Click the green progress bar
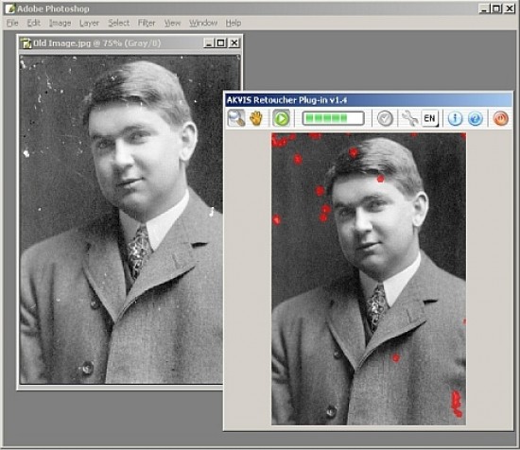 pos(334,118)
